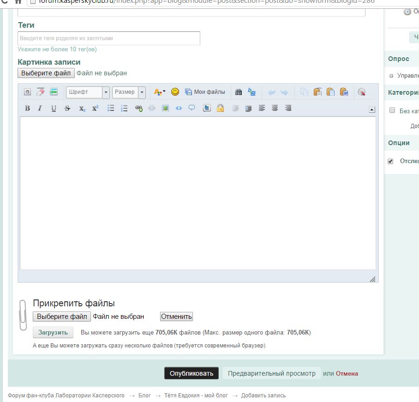Click the special BBCode icon with green bars
This screenshot has width=419, height=402.
(x=54, y=92)
